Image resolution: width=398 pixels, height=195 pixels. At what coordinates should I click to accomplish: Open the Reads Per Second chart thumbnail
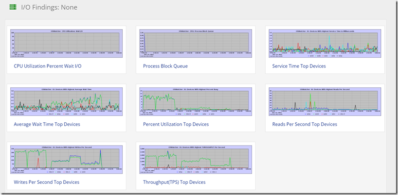click(325, 102)
